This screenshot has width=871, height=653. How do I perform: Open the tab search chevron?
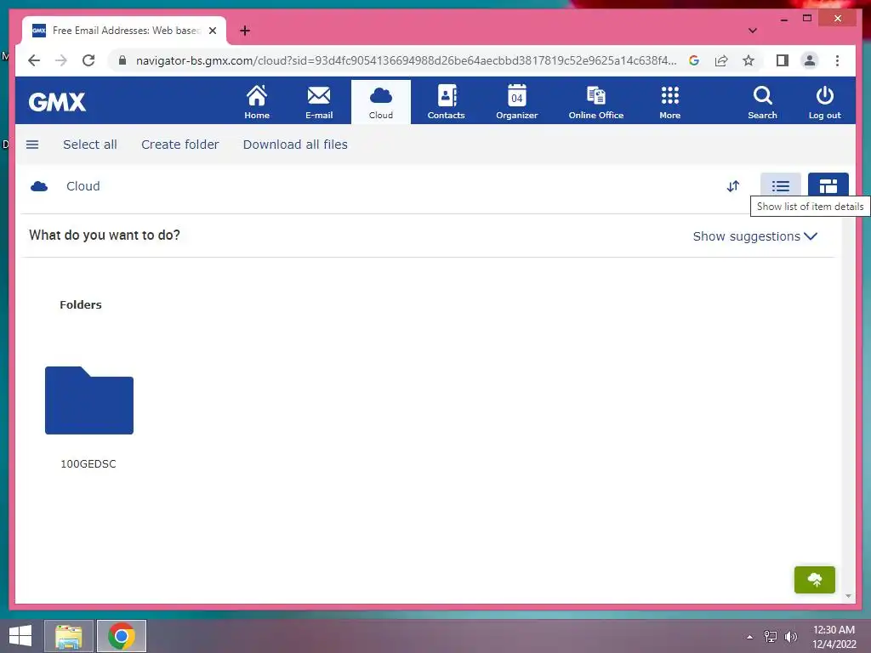point(752,31)
